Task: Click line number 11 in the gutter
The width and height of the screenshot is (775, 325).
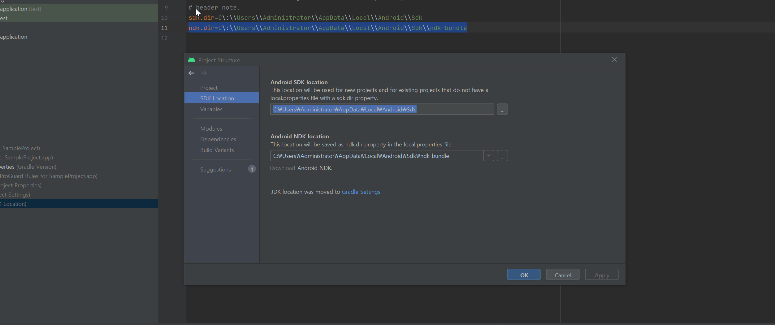Action: (164, 28)
